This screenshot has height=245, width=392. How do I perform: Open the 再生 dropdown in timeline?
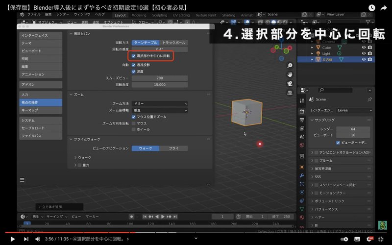[x=38, y=217]
